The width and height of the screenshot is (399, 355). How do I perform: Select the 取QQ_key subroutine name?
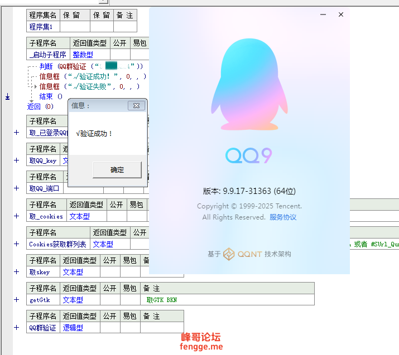[x=43, y=161]
